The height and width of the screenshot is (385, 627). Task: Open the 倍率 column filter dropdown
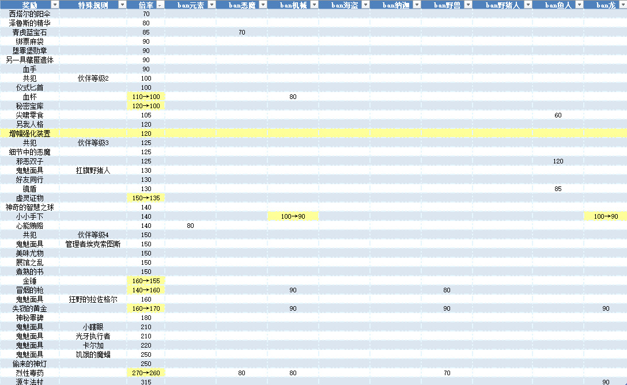point(160,5)
